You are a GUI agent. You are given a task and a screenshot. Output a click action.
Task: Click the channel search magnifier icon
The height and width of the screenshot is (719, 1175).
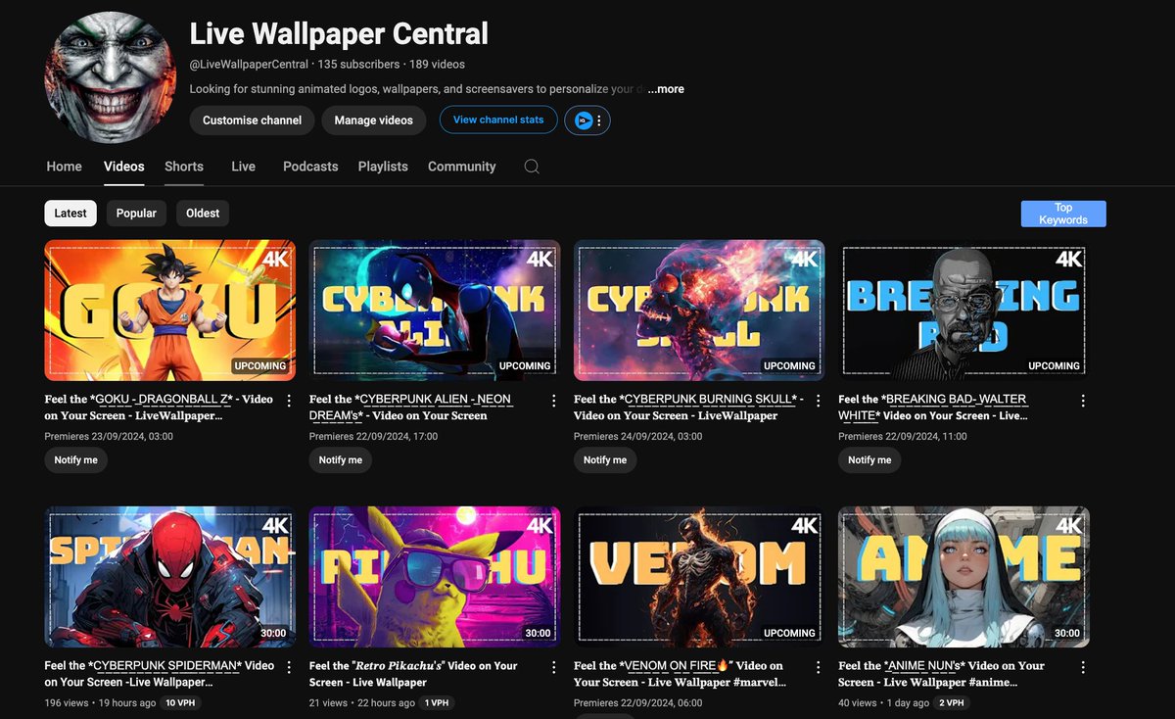point(532,167)
